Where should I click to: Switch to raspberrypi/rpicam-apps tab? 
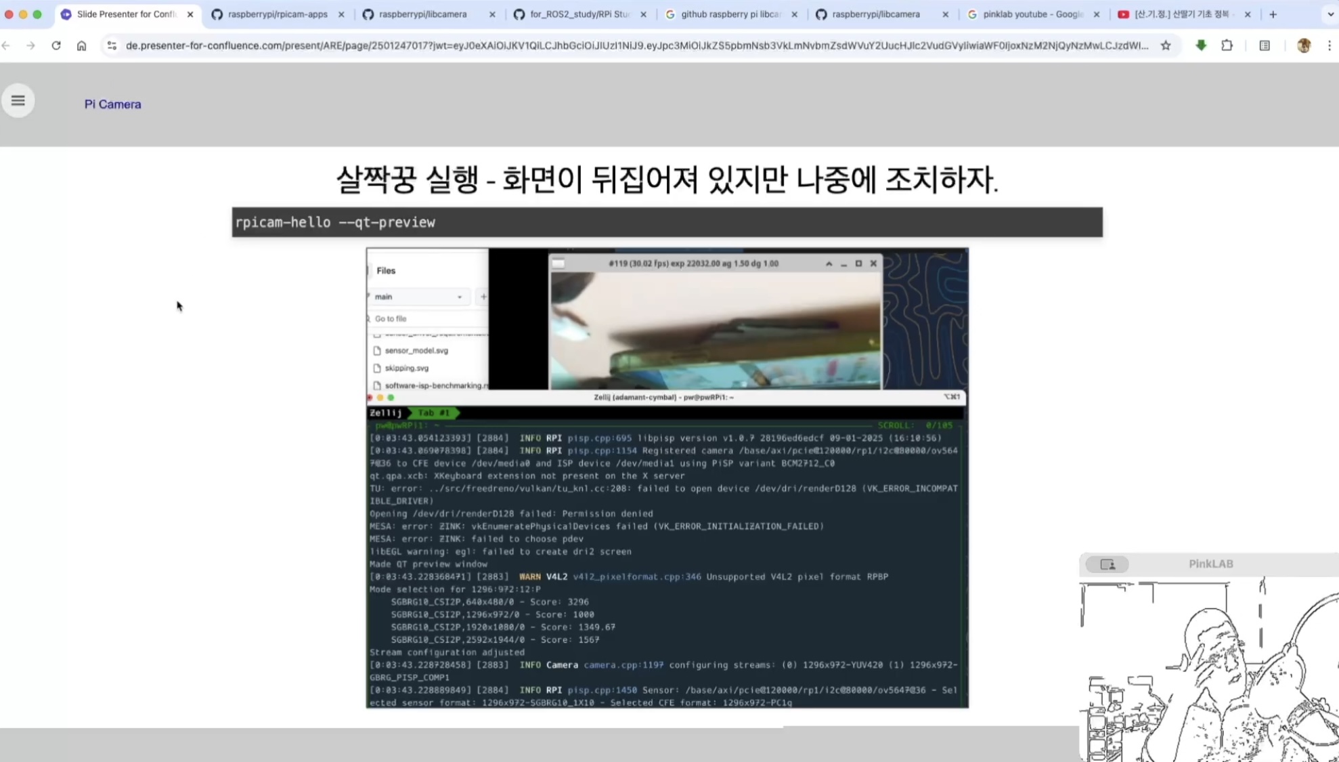[278, 14]
